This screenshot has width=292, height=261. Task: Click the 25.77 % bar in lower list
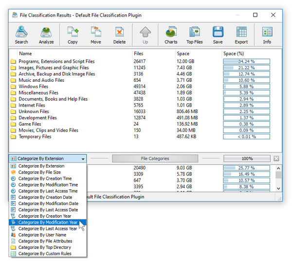pyautogui.click(x=247, y=168)
